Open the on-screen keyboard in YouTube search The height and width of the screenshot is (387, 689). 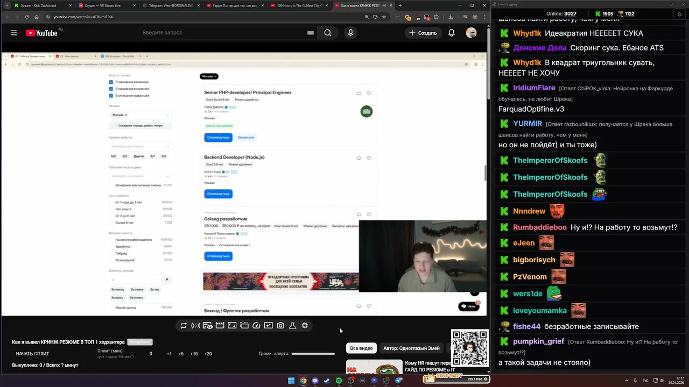coord(311,33)
